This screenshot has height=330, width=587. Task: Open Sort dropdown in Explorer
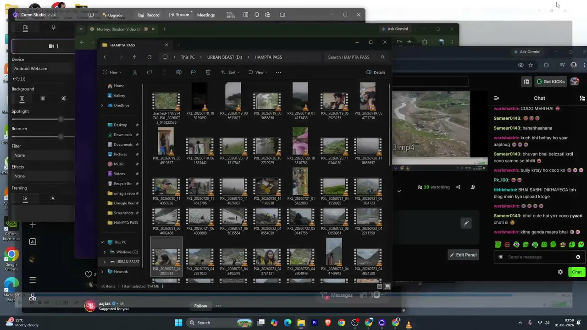coord(230,72)
